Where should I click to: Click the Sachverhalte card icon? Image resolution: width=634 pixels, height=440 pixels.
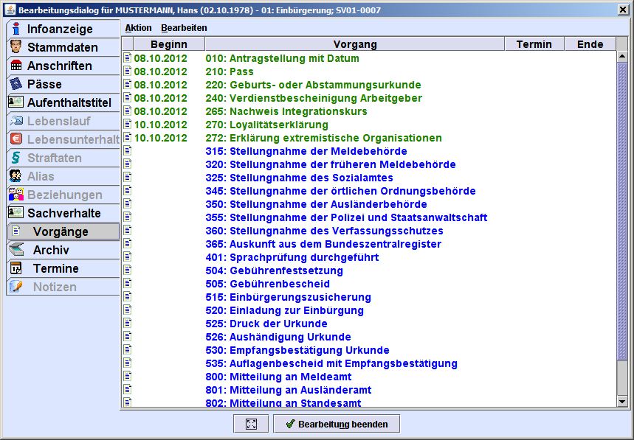15,212
